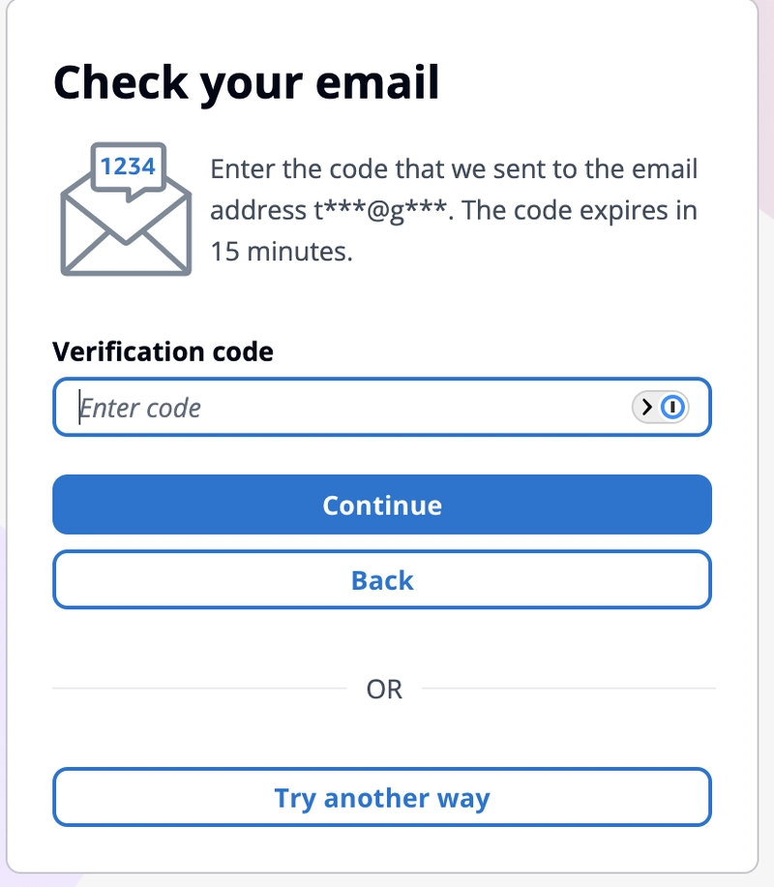Click the instruction text about the sent code
Viewport: 774px width, 887px height.
click(454, 210)
